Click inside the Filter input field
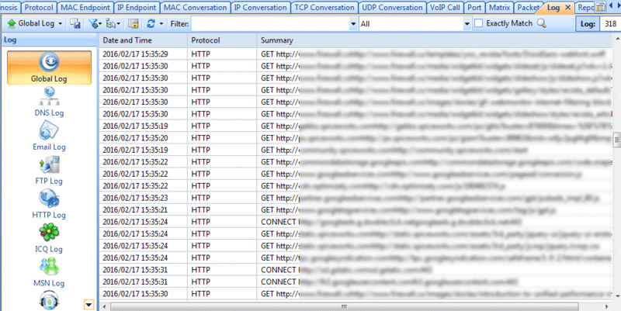The height and width of the screenshot is (311, 621). click(x=270, y=24)
